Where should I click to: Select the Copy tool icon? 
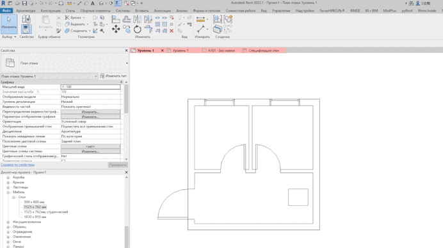(x=127, y=29)
